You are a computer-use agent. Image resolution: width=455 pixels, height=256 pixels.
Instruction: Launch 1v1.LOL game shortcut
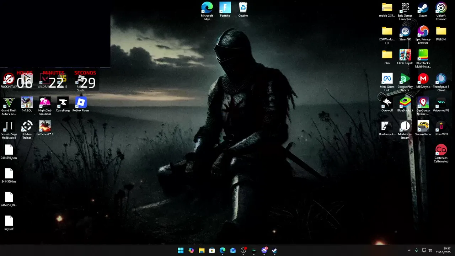pyautogui.click(x=27, y=105)
